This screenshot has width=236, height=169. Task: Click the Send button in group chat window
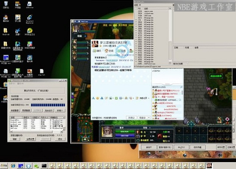tap(142, 118)
